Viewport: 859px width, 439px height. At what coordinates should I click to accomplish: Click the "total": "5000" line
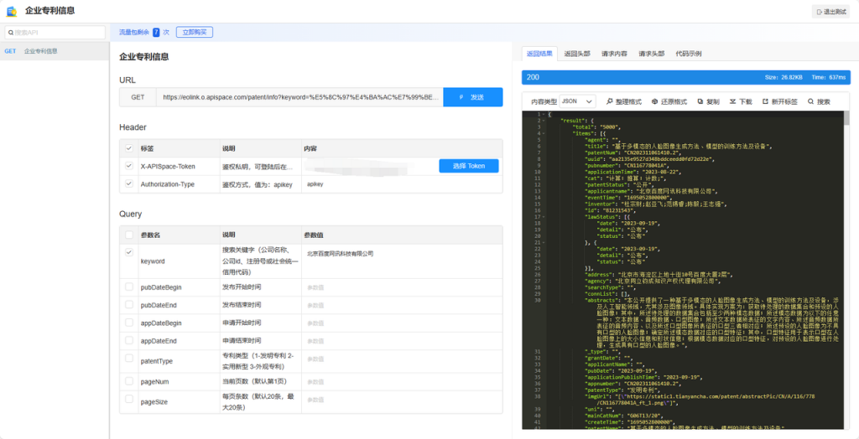tap(595, 127)
